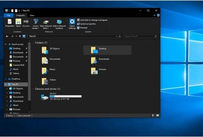This screenshot has width=203, height=137.
Task: Collapse the Devices and drives group
Action: tap(33, 89)
